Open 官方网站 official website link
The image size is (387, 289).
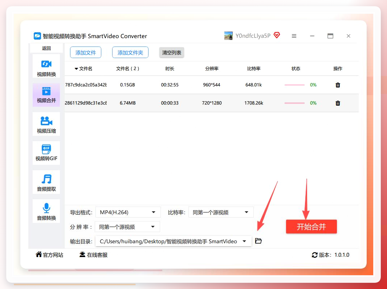[x=49, y=255]
